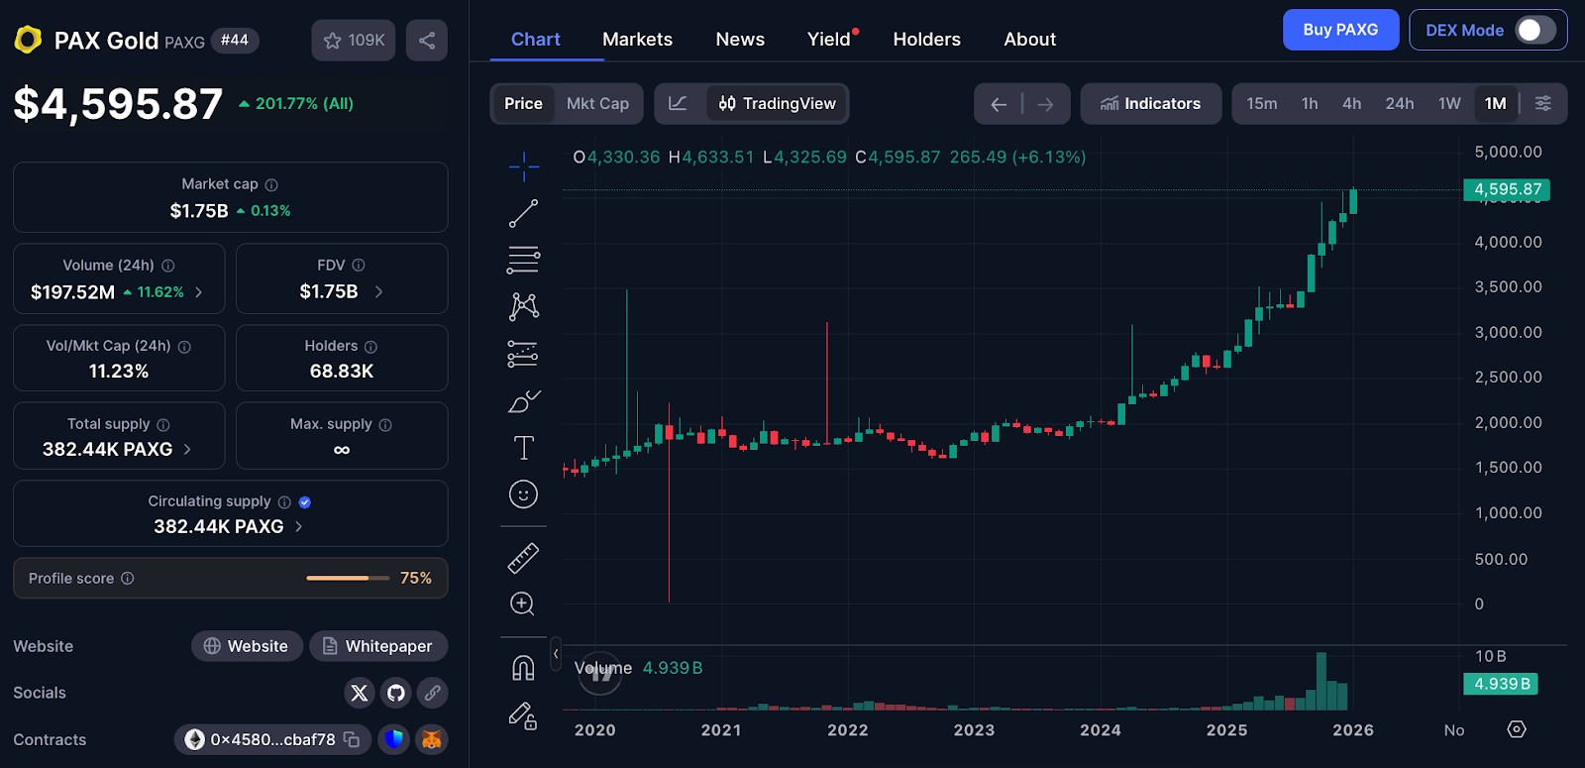Lock all drawing tools

tap(523, 714)
